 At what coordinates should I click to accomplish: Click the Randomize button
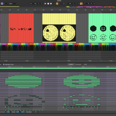[2, 112]
